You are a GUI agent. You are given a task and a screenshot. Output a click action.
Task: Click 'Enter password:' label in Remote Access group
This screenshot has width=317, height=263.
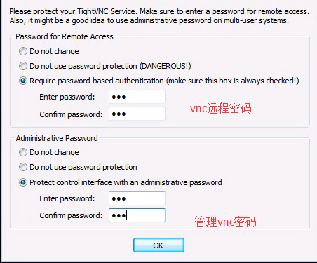(67, 97)
